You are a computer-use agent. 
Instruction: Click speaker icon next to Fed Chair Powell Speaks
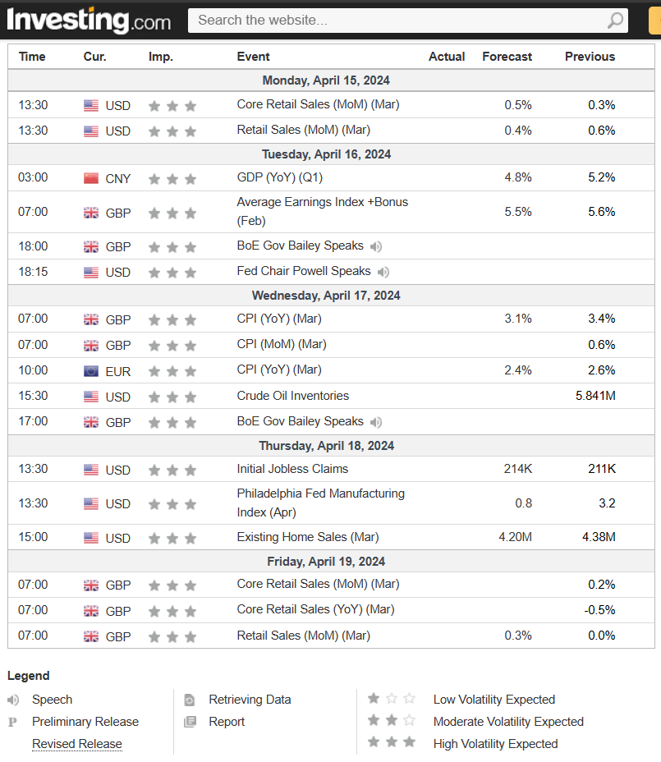coord(383,272)
